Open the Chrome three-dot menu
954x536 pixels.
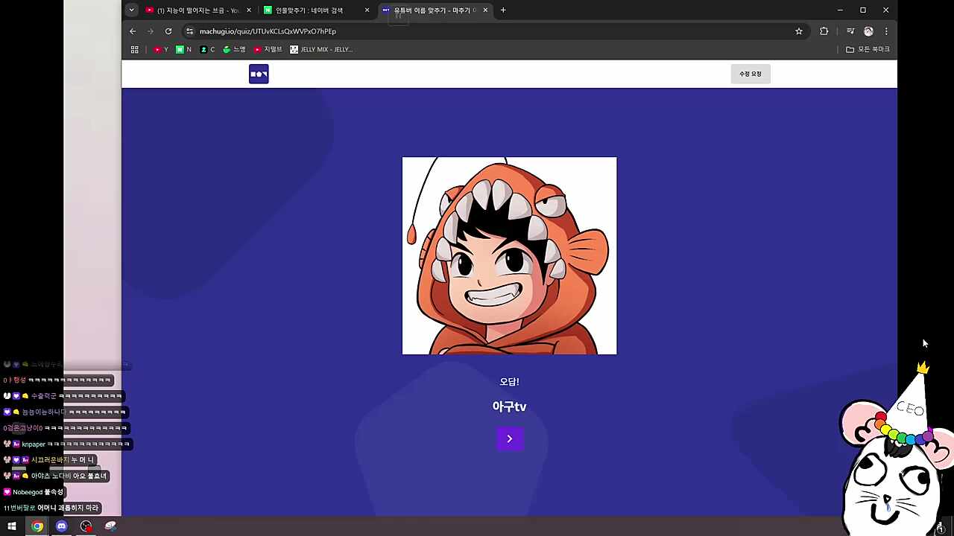886,31
